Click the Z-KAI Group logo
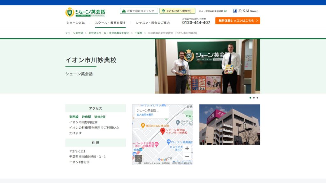This screenshot has width=326, height=183. tap(245, 11)
